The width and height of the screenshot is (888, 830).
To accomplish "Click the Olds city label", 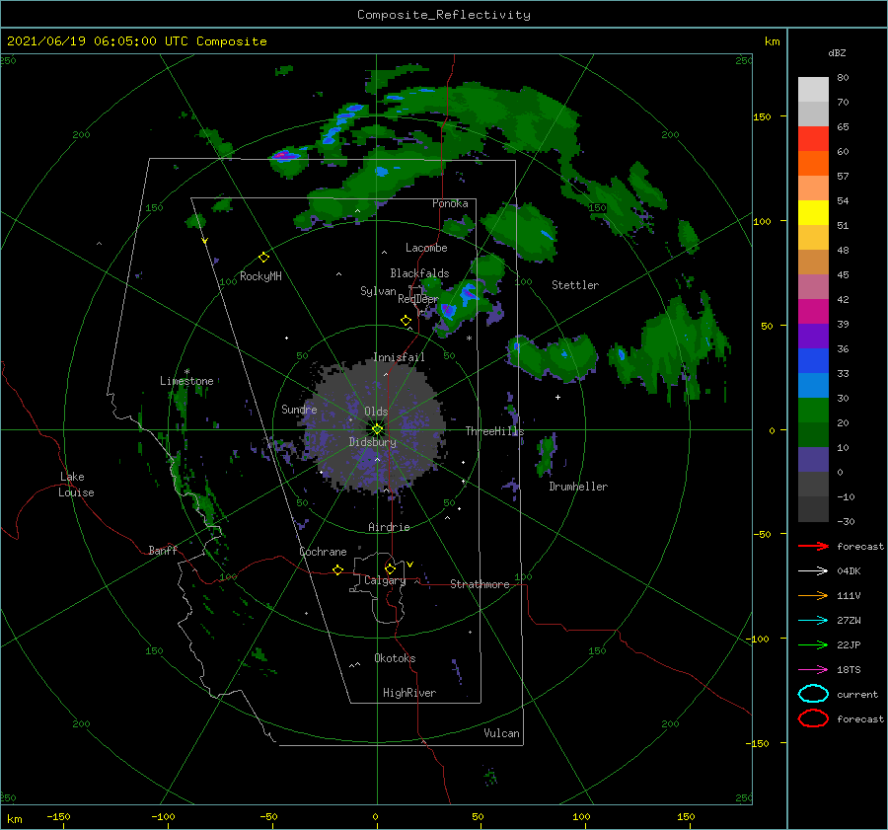I will tap(376, 412).
